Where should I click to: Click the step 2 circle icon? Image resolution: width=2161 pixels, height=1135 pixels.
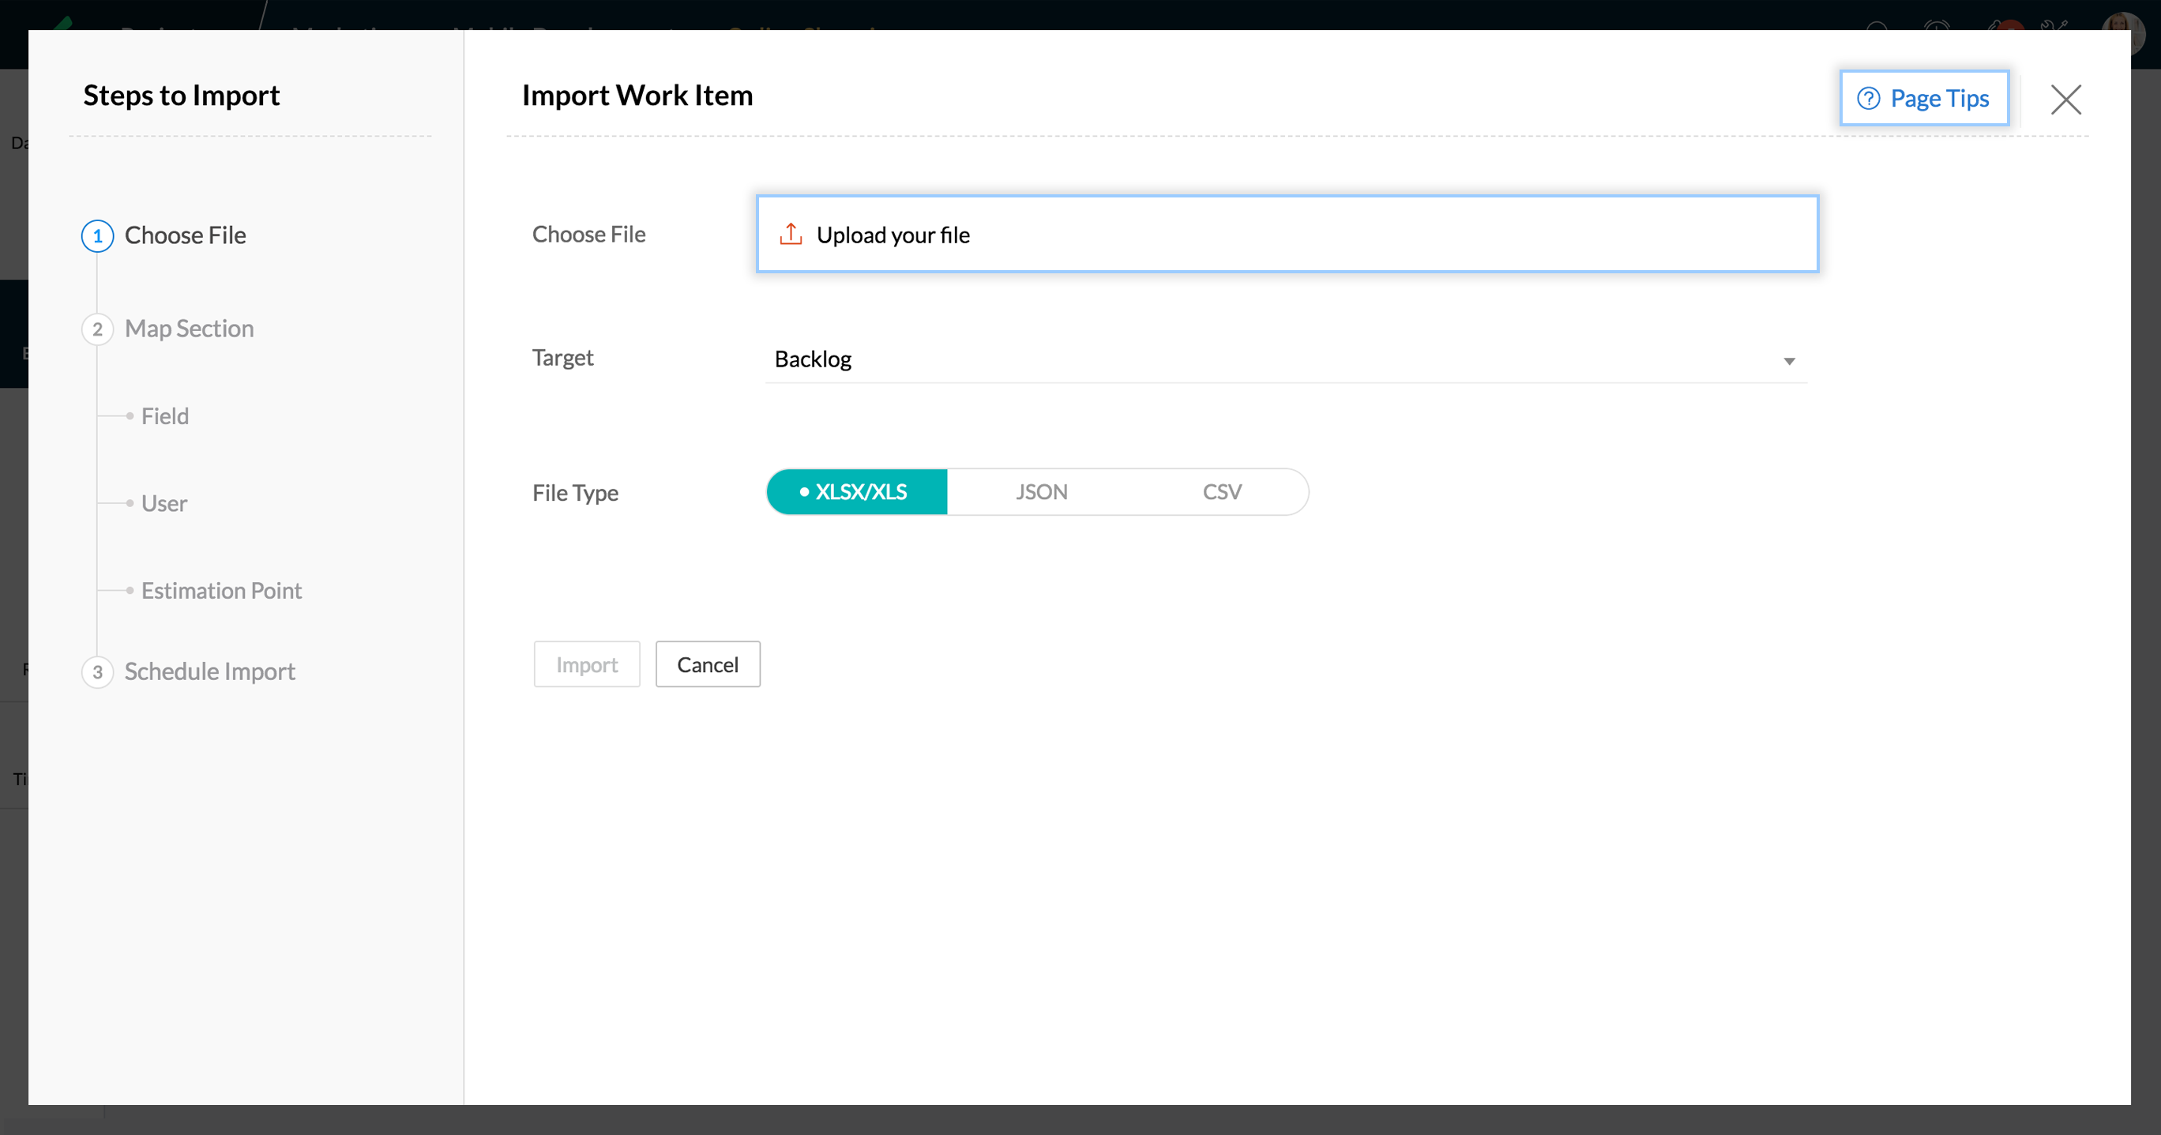pyautogui.click(x=97, y=329)
